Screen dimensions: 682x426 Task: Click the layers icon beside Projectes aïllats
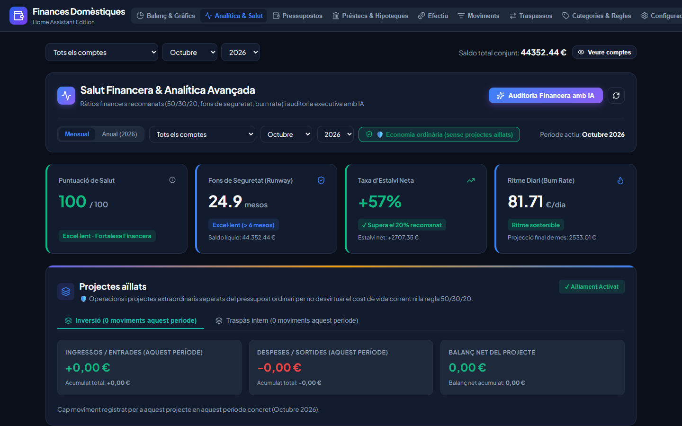(x=66, y=292)
